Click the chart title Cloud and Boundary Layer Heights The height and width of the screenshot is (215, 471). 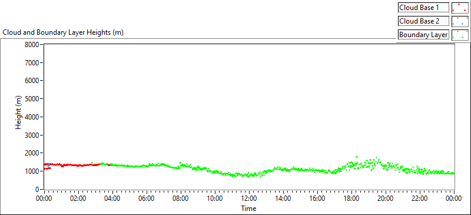point(63,32)
